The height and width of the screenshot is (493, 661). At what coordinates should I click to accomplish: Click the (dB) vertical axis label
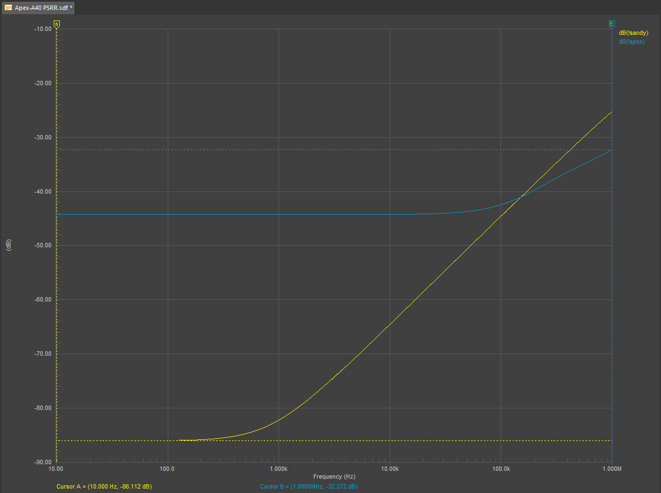click(x=8, y=245)
